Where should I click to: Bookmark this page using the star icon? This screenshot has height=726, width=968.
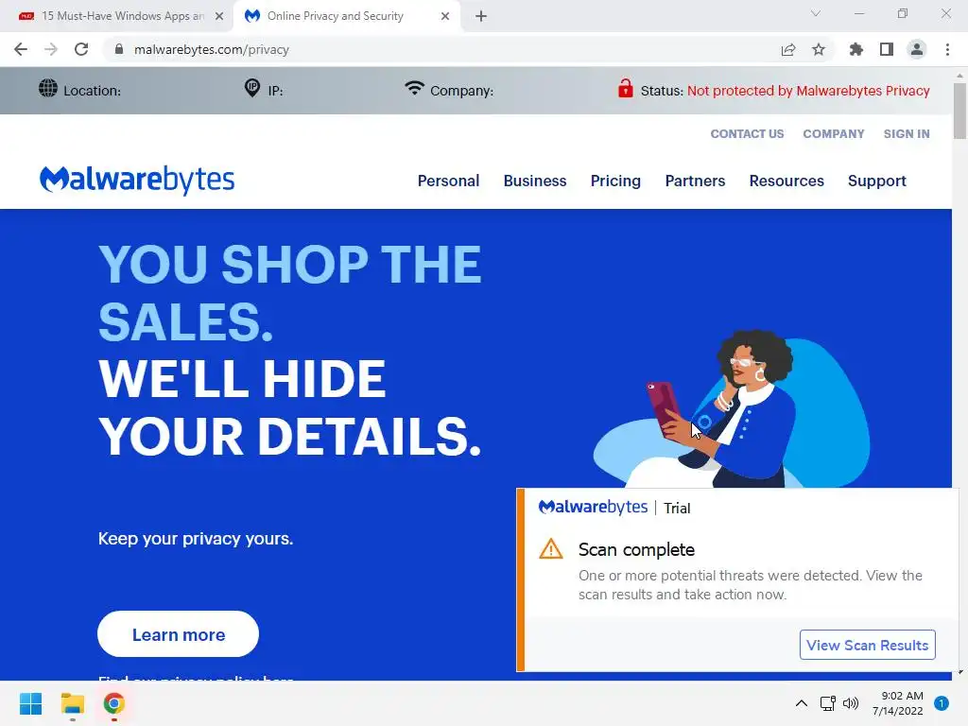coord(819,49)
